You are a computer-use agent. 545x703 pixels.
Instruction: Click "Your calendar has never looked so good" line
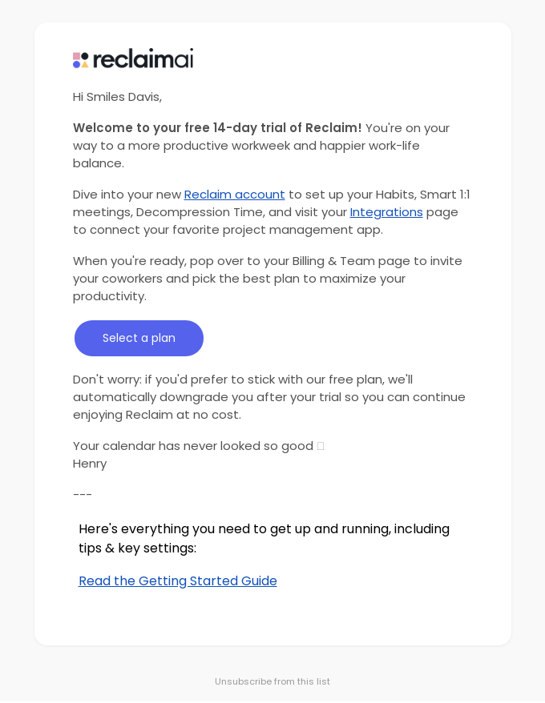pos(192,446)
